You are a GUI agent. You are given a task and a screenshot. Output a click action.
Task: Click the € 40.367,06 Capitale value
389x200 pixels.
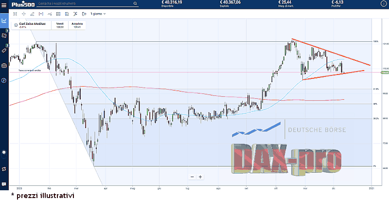tap(230, 3)
